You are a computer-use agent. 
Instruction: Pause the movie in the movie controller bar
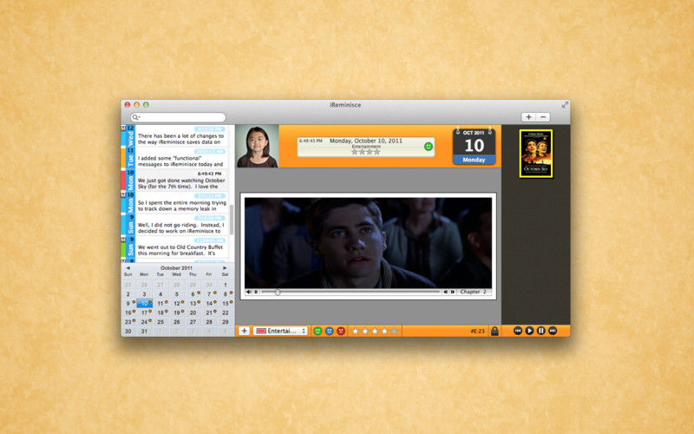tap(256, 293)
